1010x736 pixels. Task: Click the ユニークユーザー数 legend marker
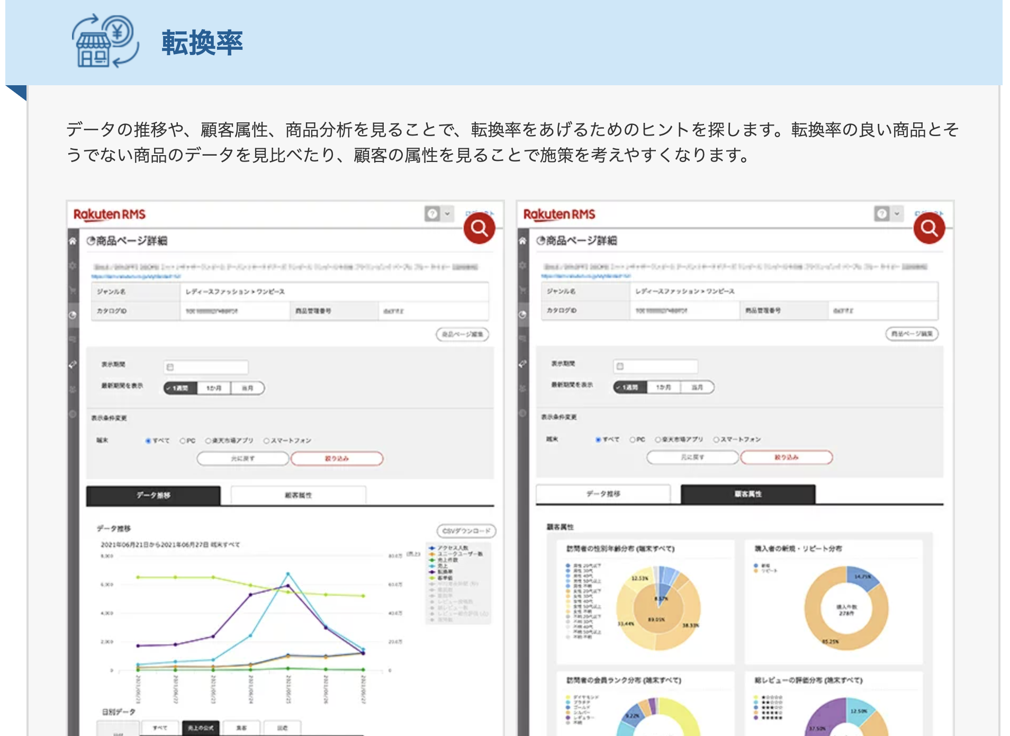coord(432,554)
